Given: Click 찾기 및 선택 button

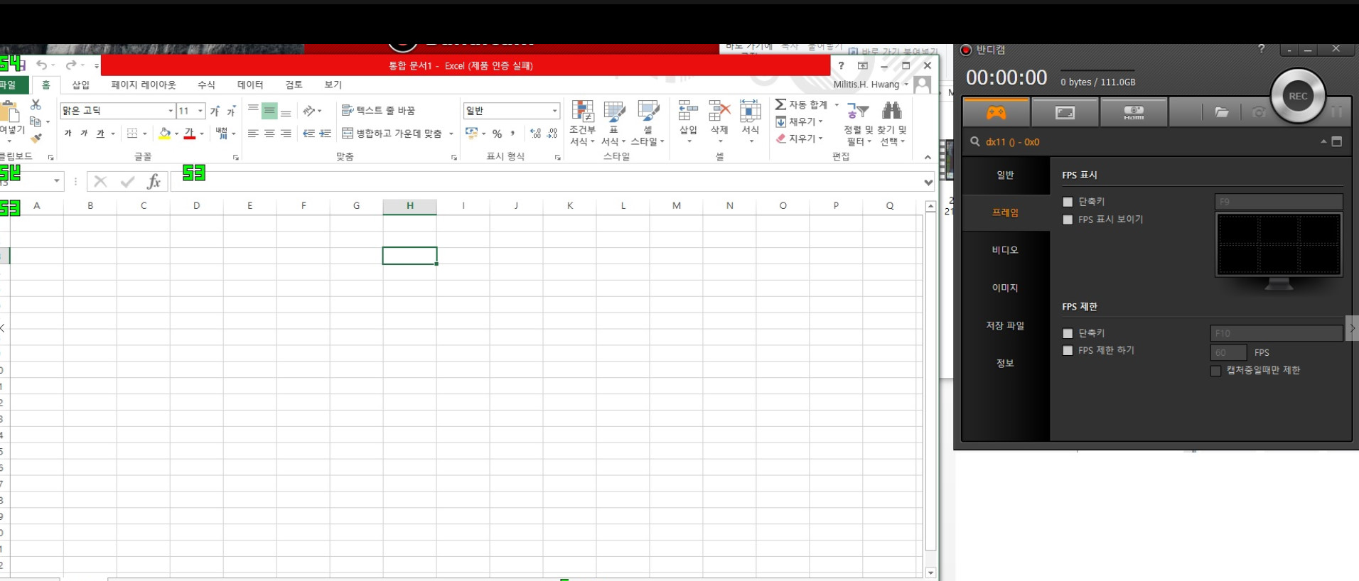Looking at the screenshot, I should (891, 123).
